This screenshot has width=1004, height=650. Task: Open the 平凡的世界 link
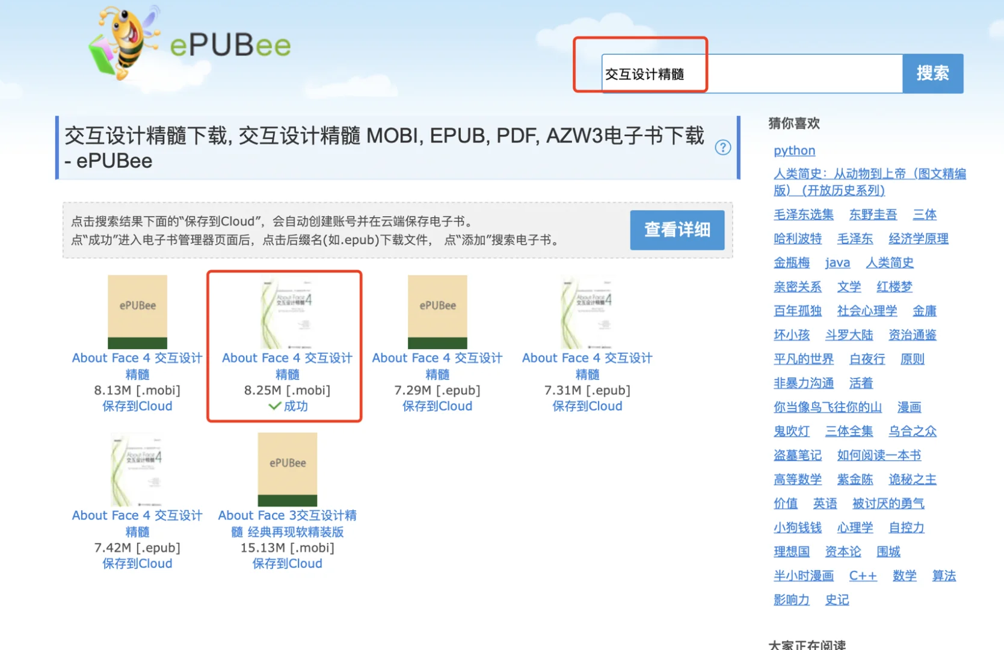point(804,359)
